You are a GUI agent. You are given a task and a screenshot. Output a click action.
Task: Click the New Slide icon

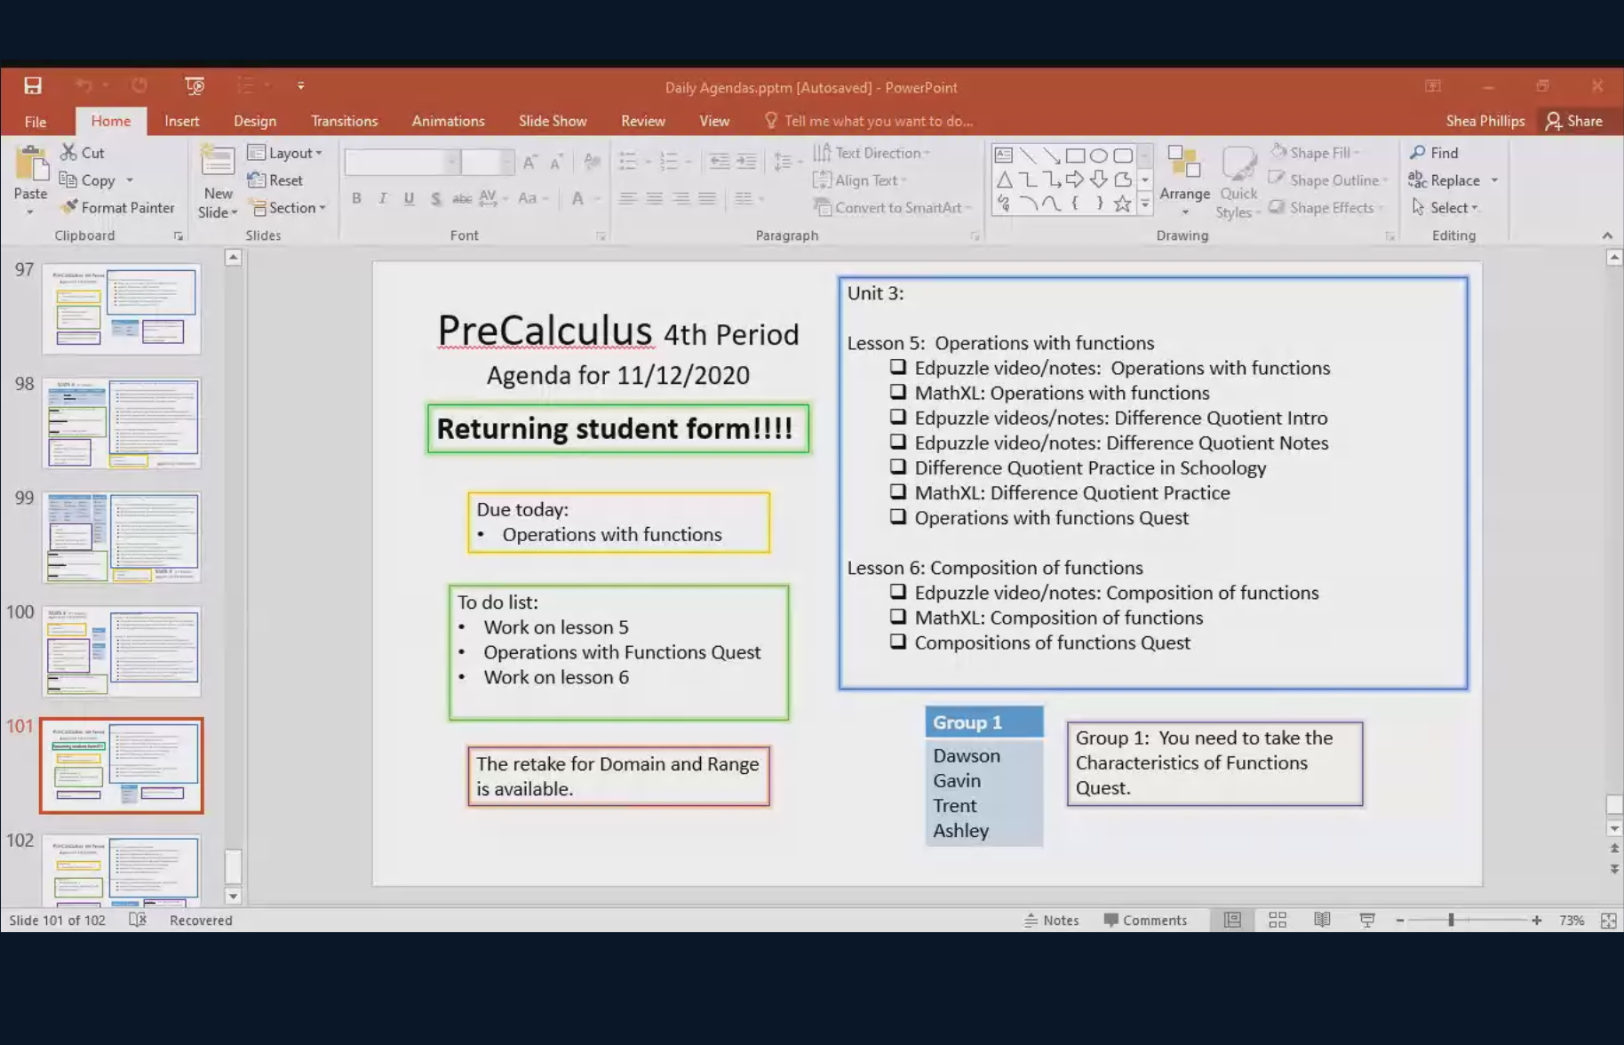tap(218, 162)
